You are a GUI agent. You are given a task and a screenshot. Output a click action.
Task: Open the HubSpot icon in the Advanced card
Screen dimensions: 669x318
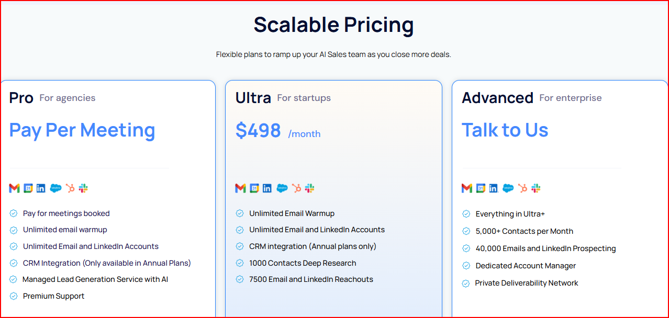pos(522,188)
